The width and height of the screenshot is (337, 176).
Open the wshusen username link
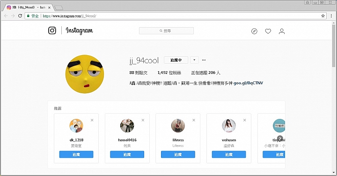coord(229,140)
